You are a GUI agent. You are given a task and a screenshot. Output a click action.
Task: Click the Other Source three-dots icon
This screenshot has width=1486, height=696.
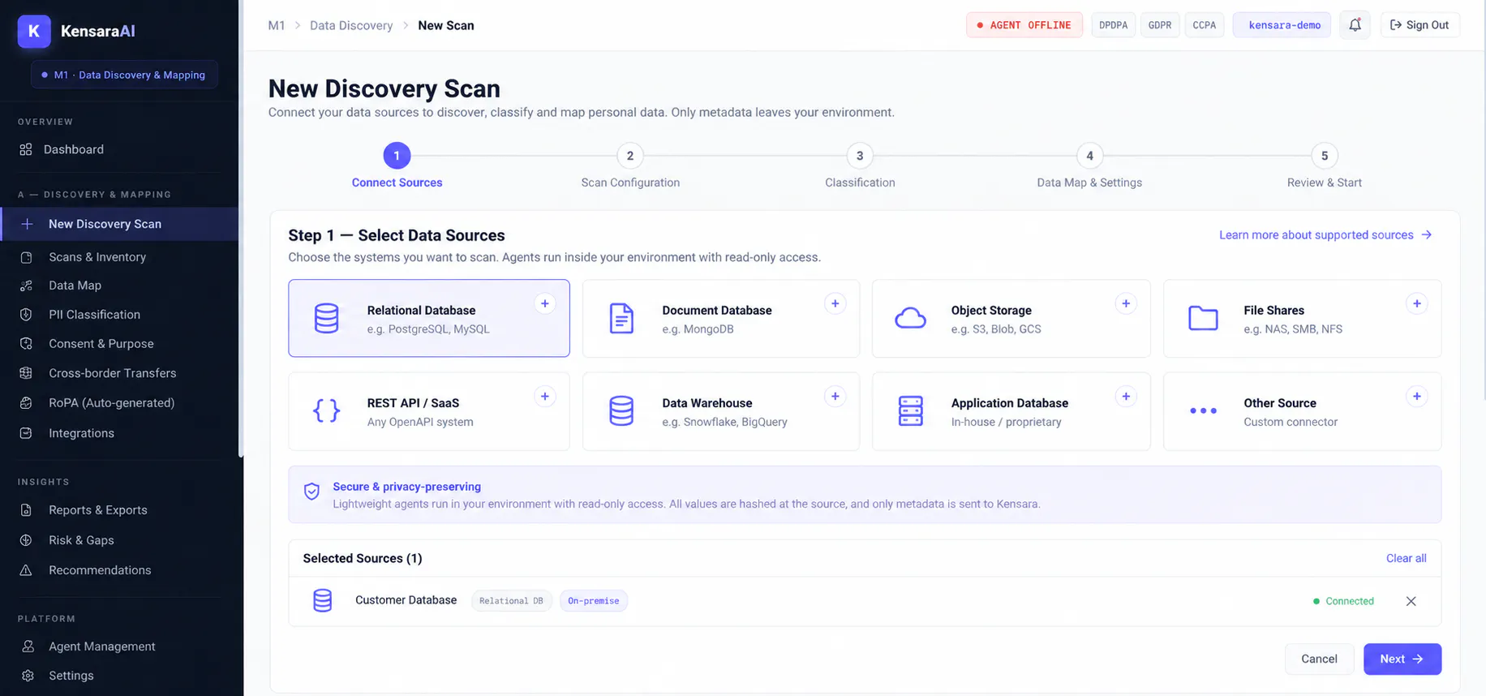point(1203,410)
